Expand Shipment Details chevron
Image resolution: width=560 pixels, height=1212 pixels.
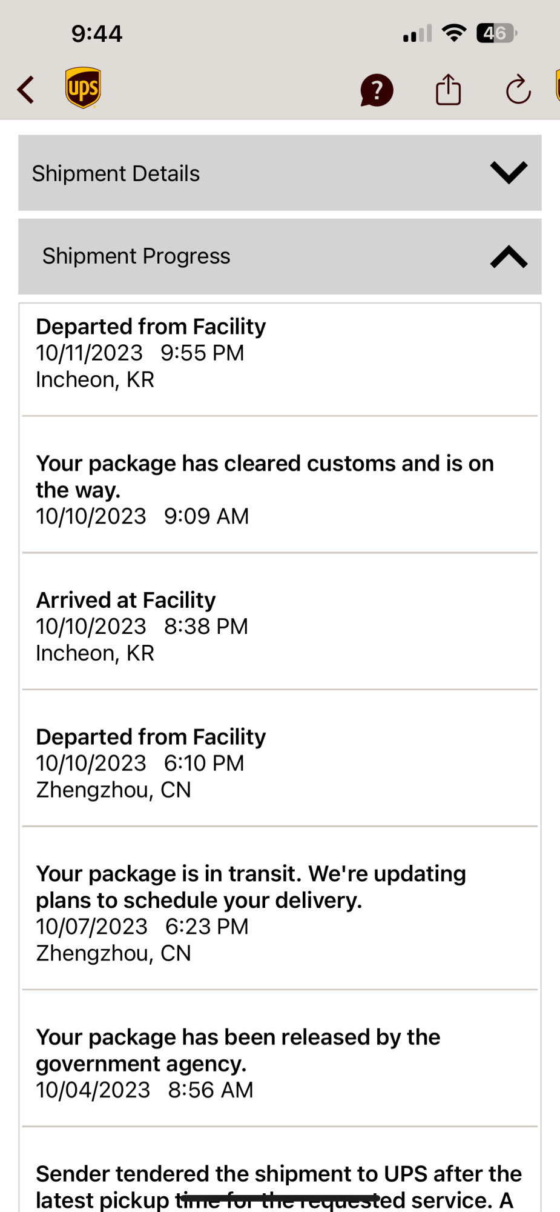coord(509,173)
